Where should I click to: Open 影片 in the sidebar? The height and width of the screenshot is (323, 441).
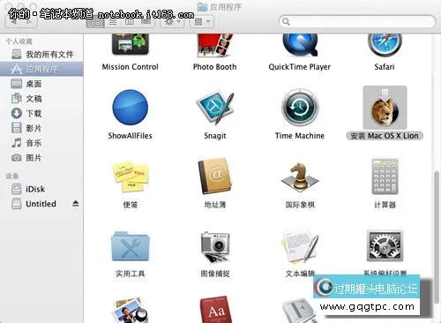click(41, 128)
